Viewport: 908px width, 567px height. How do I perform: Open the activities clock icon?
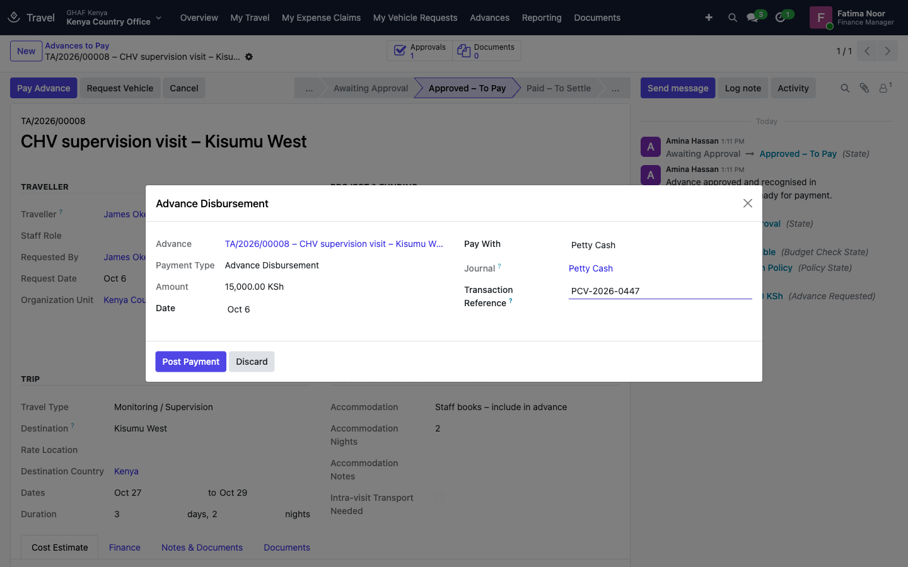pyautogui.click(x=781, y=18)
